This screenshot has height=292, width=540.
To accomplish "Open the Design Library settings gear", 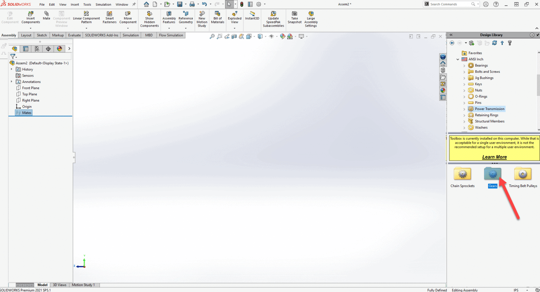I will tap(532, 35).
